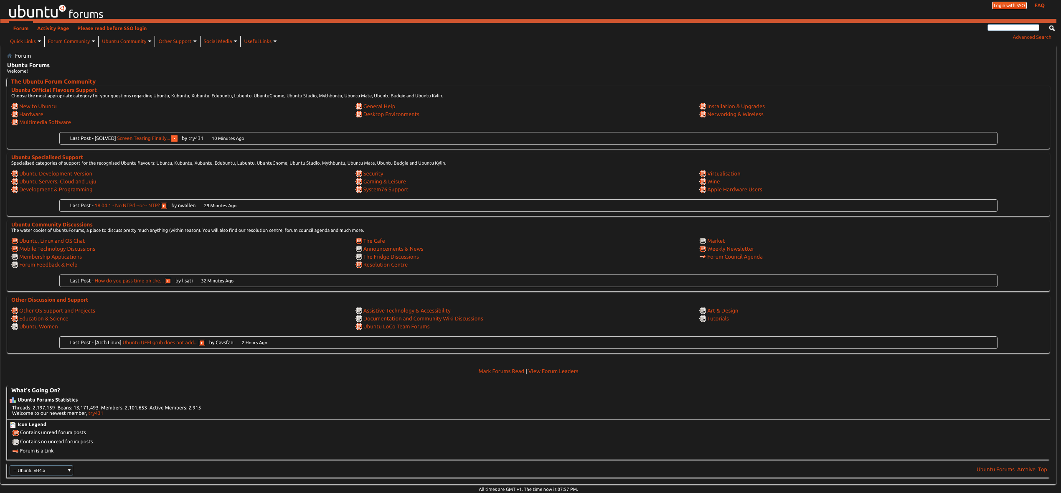Click inside the search input field
Image resolution: width=1061 pixels, height=493 pixels.
[x=1013, y=27]
